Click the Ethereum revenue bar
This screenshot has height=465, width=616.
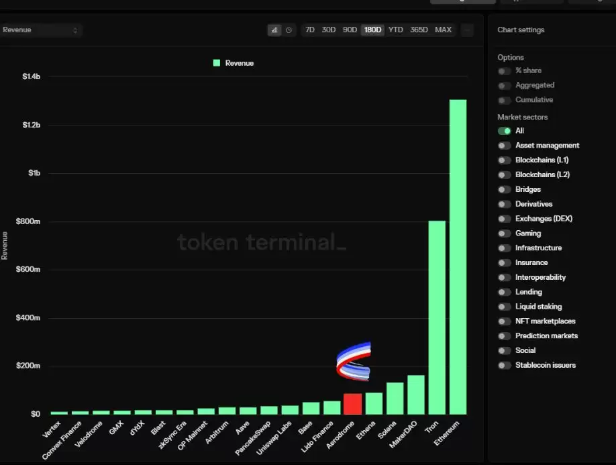(458, 256)
